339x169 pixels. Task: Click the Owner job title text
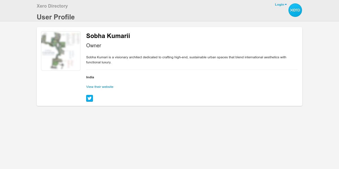(94, 46)
